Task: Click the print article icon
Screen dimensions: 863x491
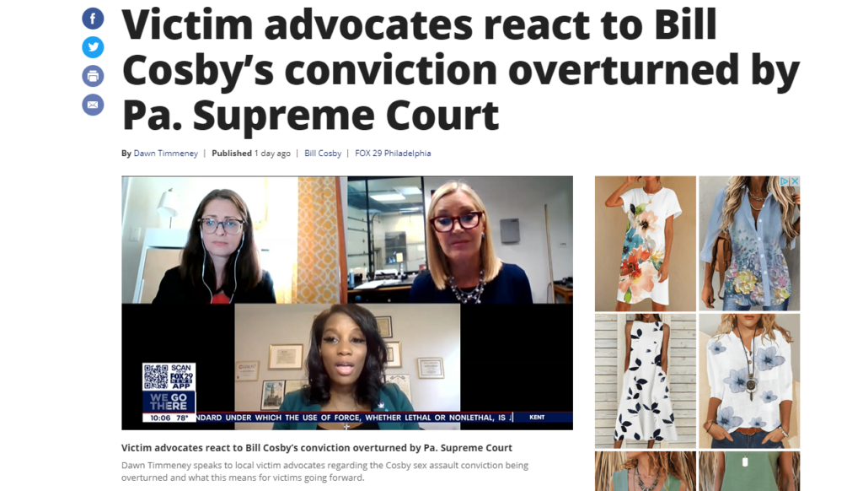Action: [x=93, y=75]
